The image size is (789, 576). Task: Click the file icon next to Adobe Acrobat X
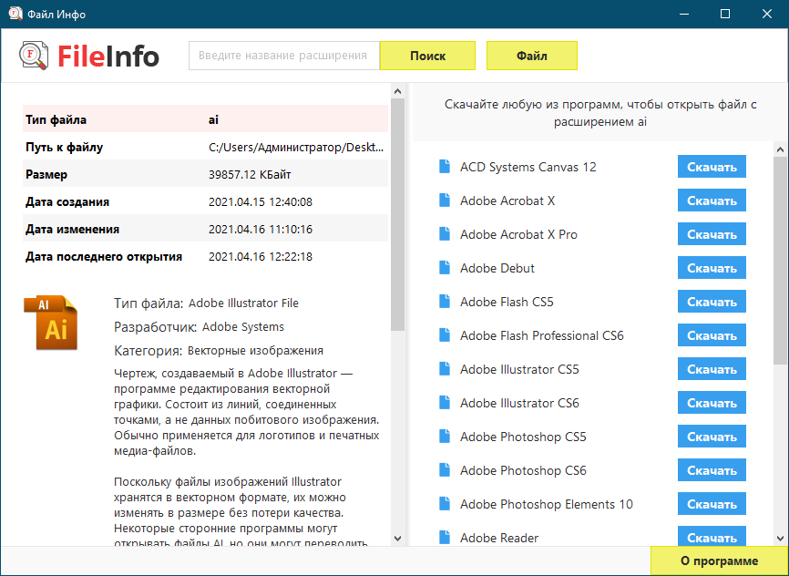click(445, 200)
